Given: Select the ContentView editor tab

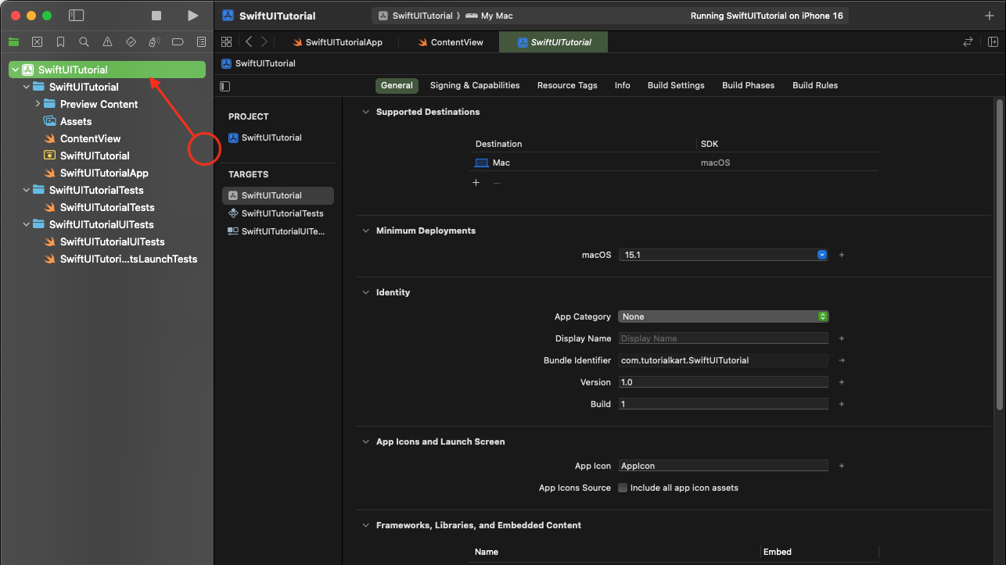Looking at the screenshot, I should tap(451, 42).
